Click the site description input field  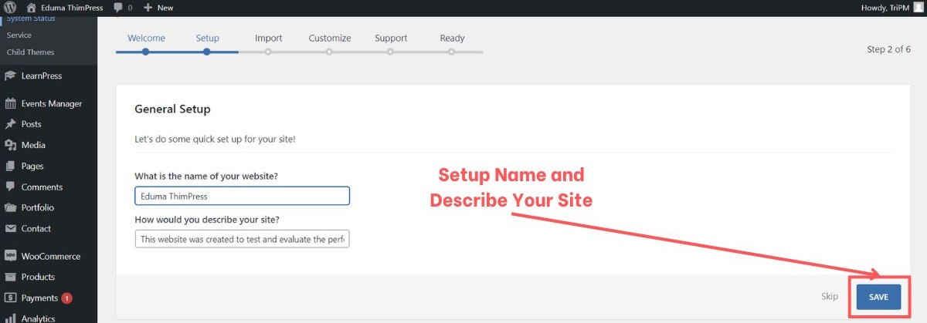tap(242, 239)
